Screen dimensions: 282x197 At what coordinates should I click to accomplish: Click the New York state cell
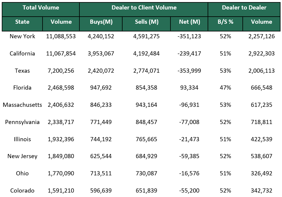coord(22,36)
